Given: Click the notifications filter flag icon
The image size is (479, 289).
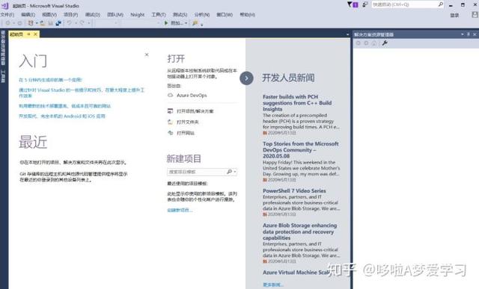Looking at the screenshot, I should (350, 4).
